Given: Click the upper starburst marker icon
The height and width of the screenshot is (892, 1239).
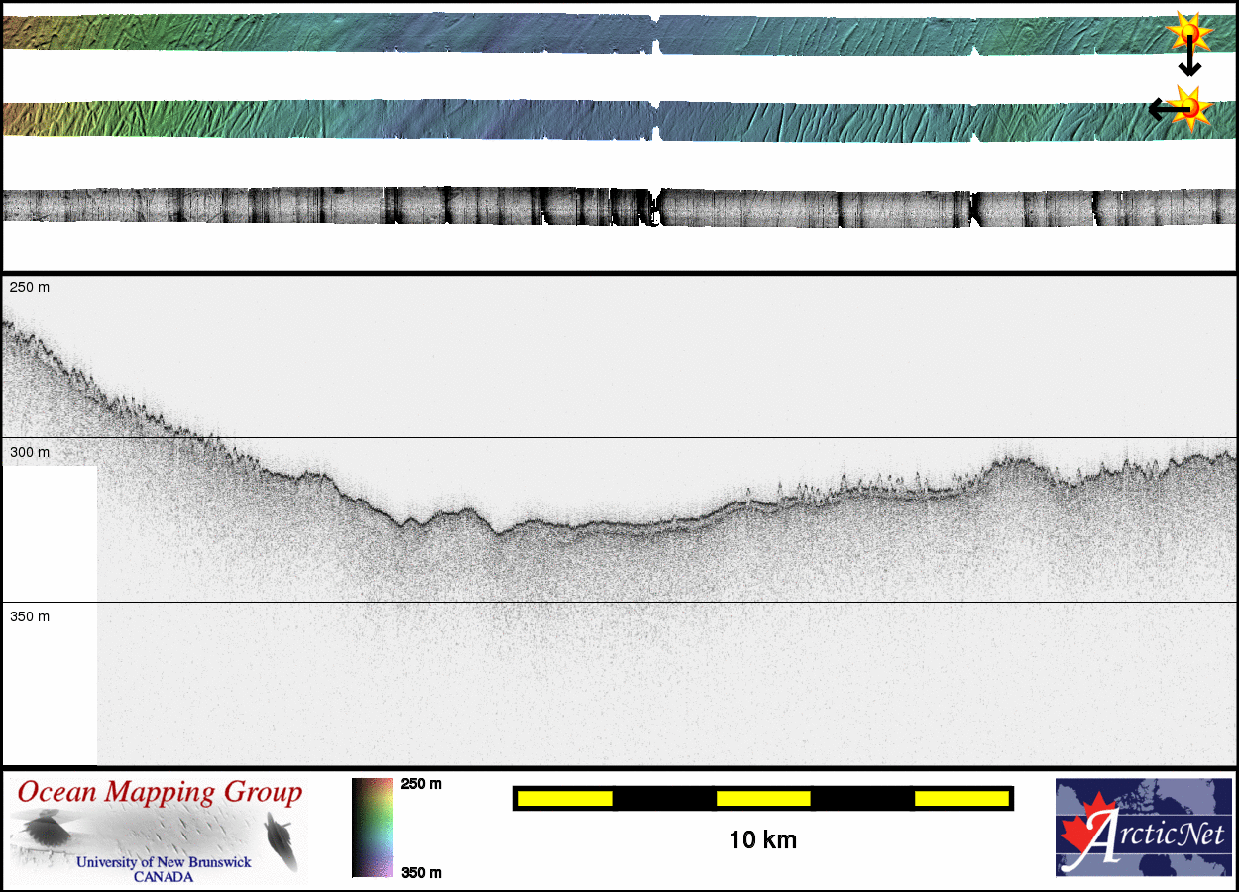Looking at the screenshot, I should tap(1189, 34).
